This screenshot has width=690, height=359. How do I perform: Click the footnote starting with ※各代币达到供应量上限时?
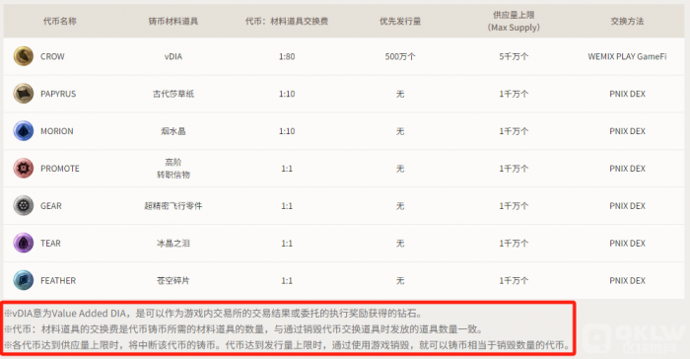[x=287, y=345]
